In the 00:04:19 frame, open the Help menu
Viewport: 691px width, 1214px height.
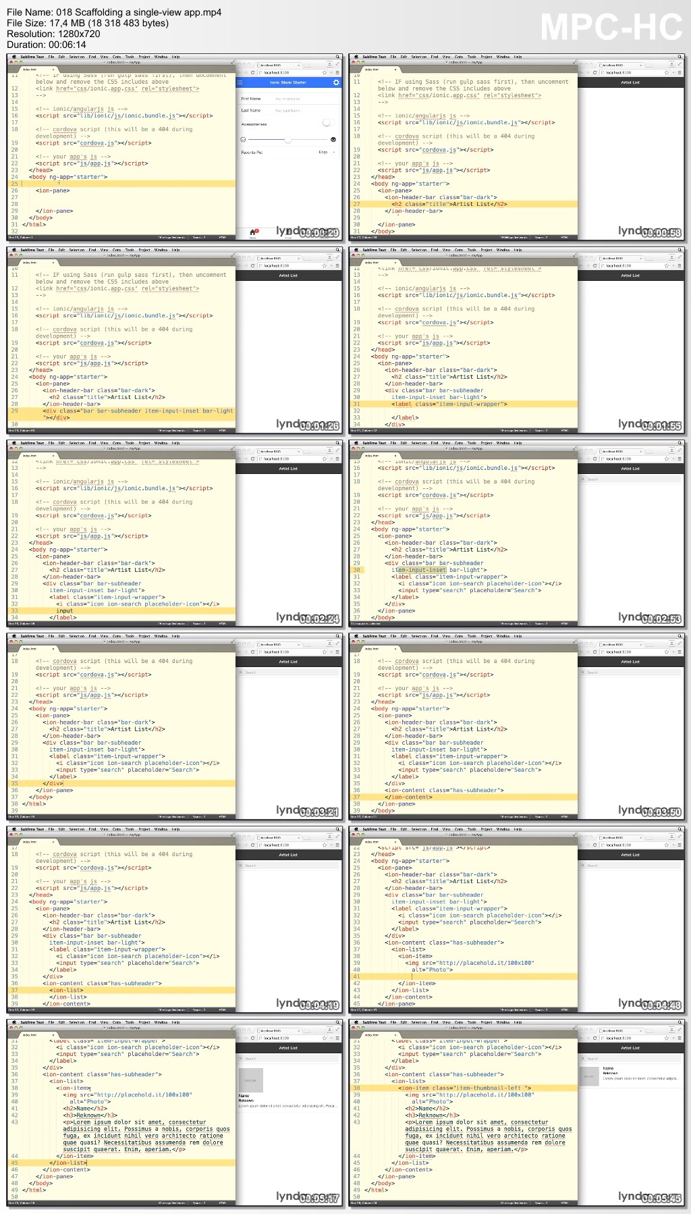(175, 829)
